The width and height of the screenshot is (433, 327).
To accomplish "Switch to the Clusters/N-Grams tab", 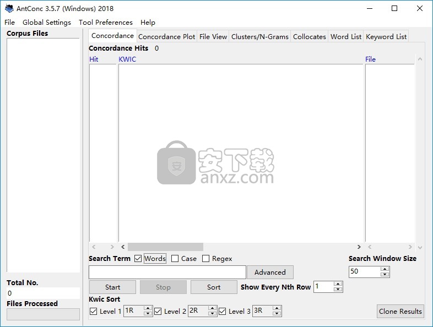I will click(x=259, y=37).
